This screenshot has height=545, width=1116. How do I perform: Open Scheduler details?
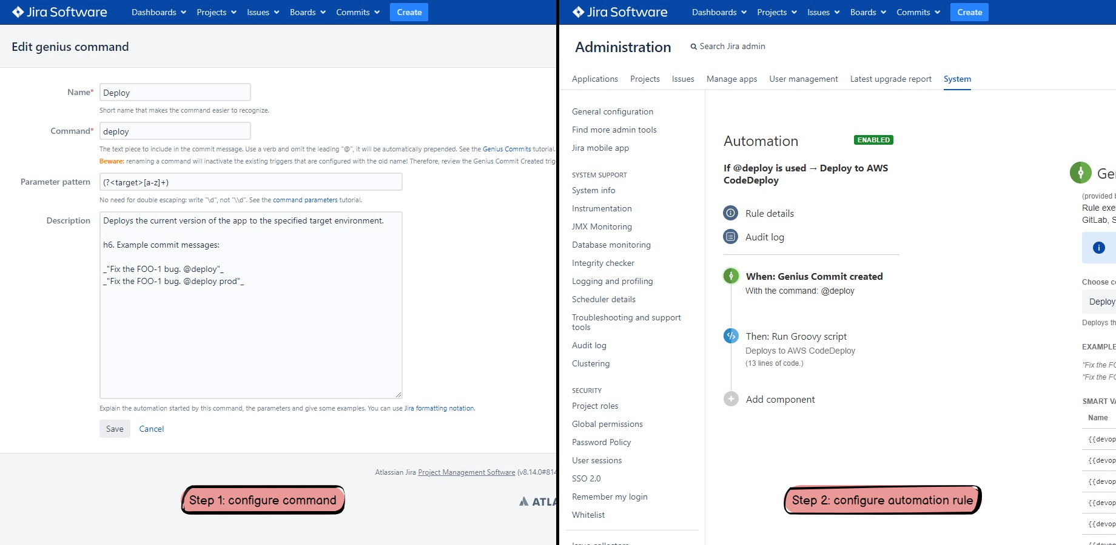click(603, 299)
